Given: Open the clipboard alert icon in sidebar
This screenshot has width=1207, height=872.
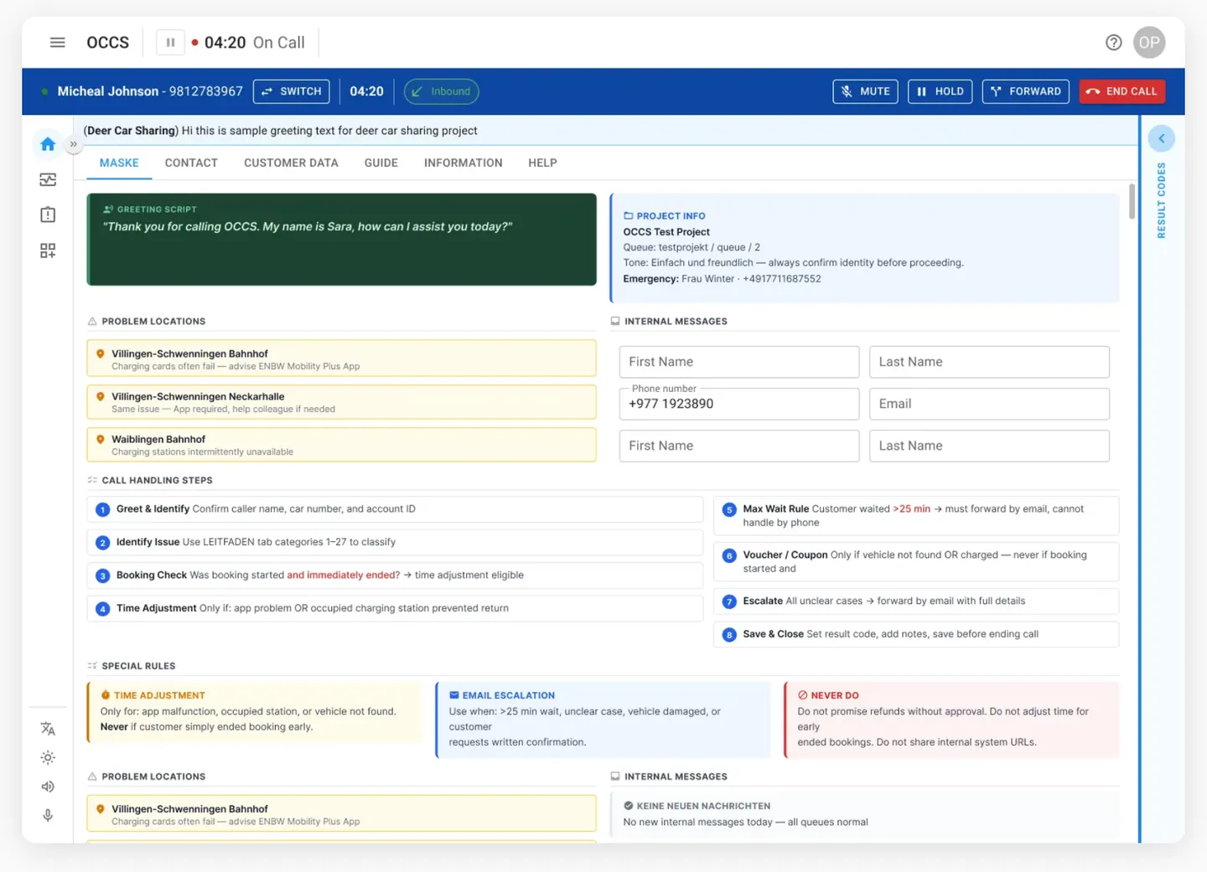Looking at the screenshot, I should coord(48,214).
